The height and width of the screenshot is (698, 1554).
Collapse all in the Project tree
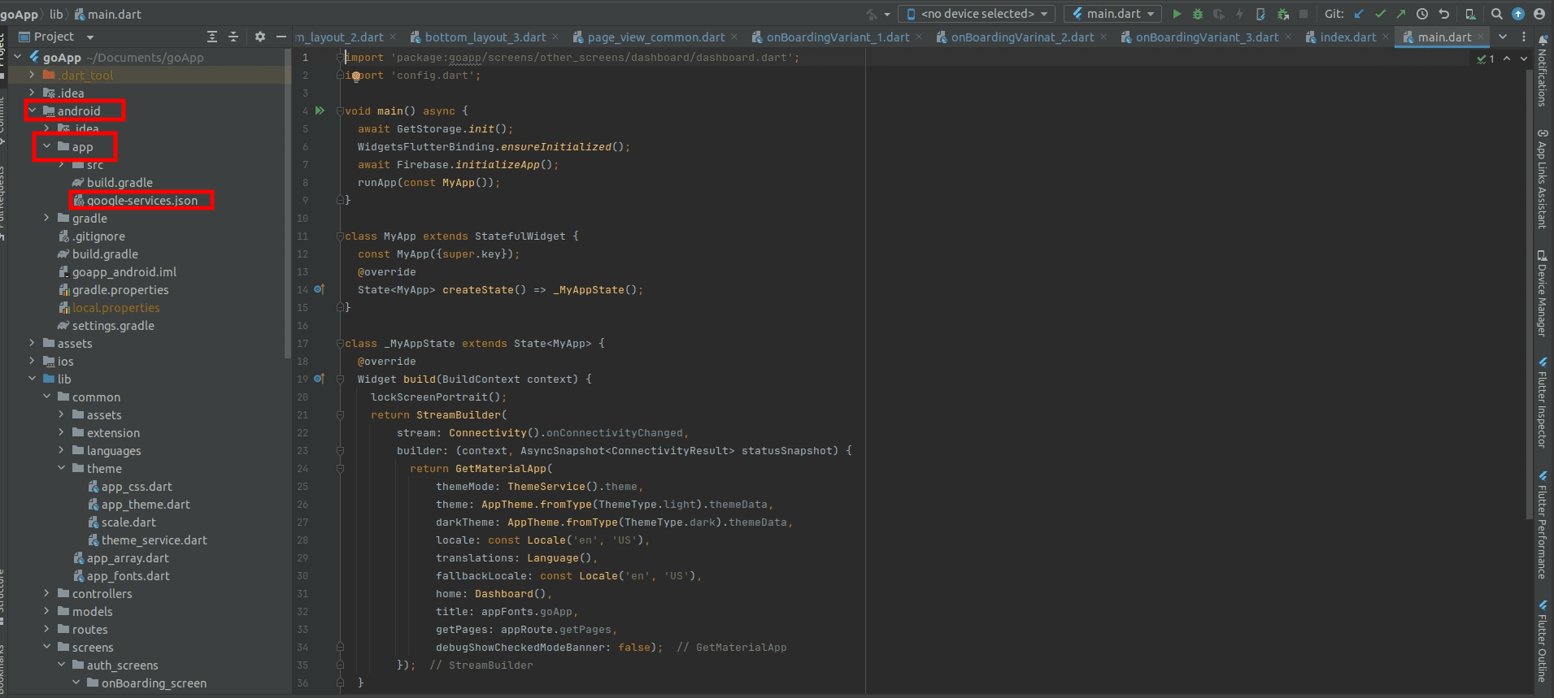(x=233, y=37)
